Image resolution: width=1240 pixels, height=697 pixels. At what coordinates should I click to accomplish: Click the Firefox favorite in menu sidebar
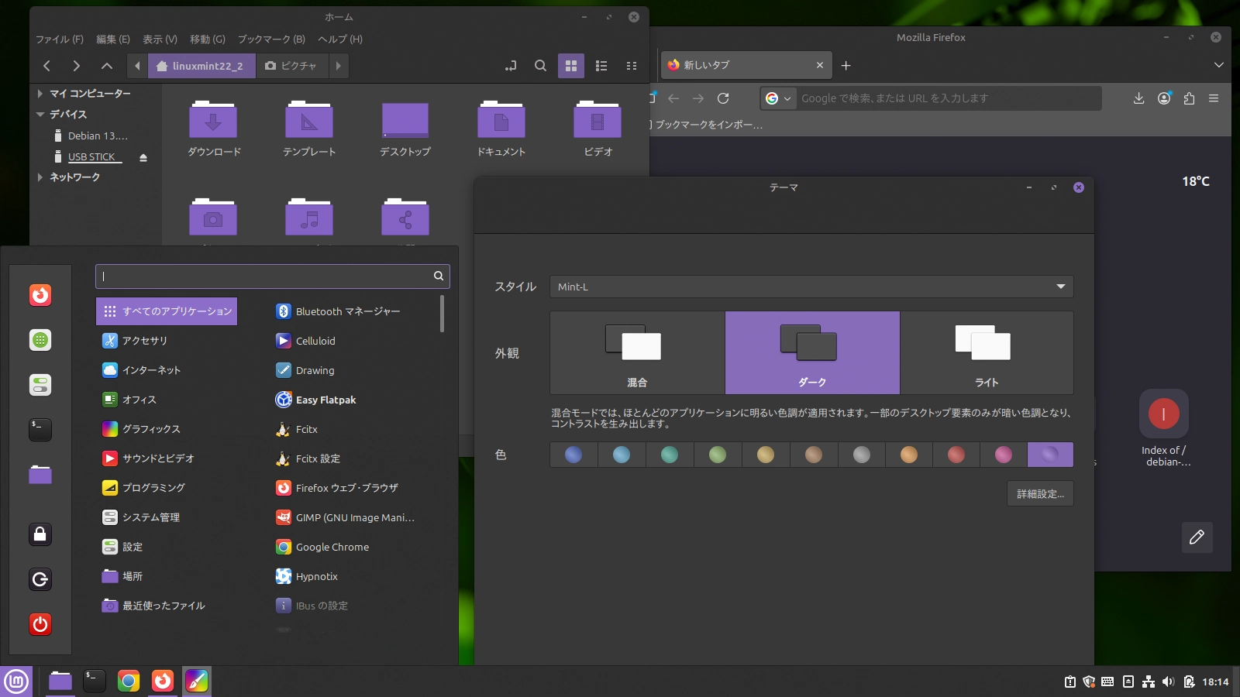pos(40,295)
